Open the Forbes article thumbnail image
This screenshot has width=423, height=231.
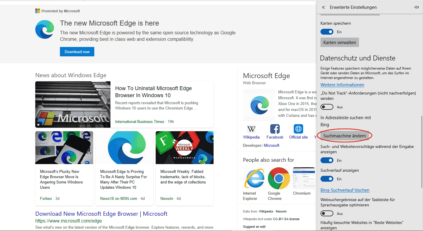click(x=64, y=148)
